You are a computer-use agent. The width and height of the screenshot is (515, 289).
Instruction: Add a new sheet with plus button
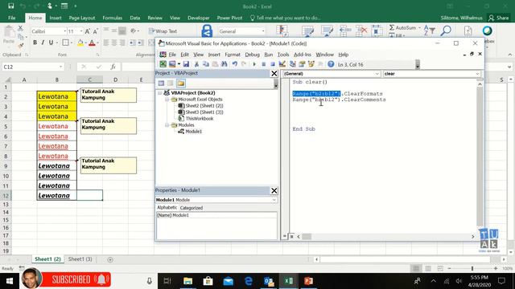pyautogui.click(x=110, y=259)
